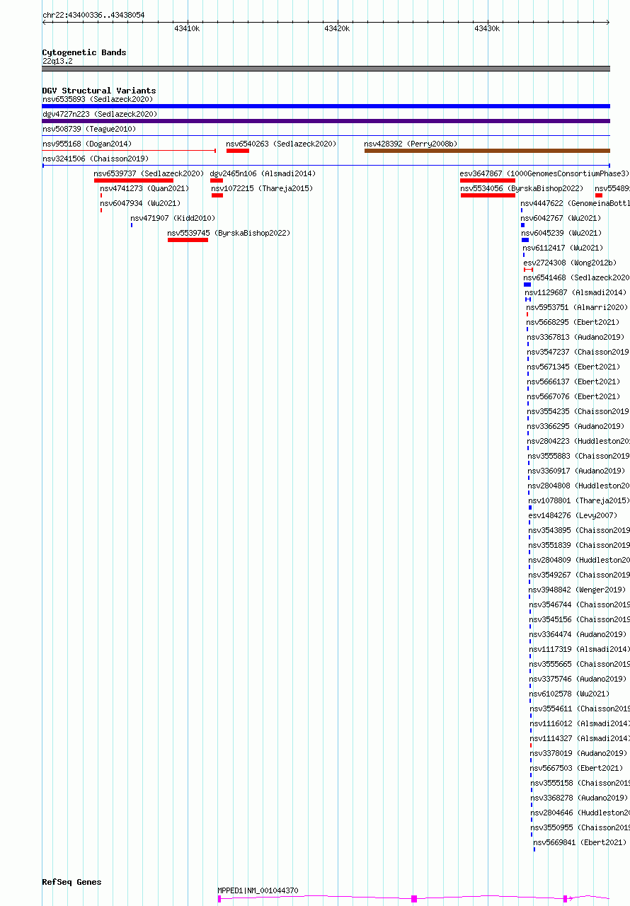This screenshot has height=906, width=630.
Task: Open nsv1129687 (Alsmadi2014) variant
Action: [575, 292]
